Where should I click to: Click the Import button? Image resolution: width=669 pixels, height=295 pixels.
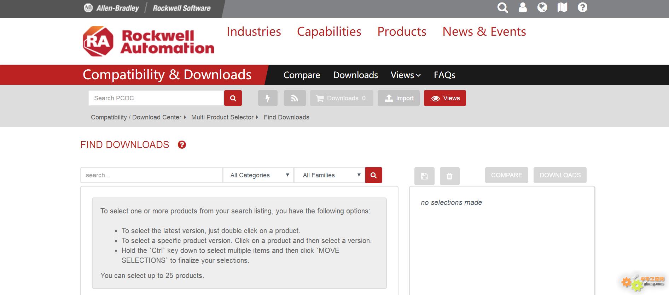tap(399, 98)
